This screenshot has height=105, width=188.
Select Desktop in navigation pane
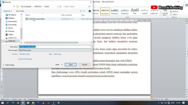click(x=10, y=18)
